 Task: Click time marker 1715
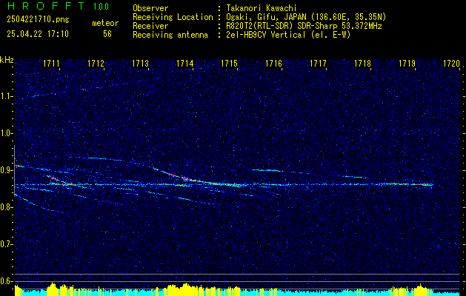click(x=229, y=64)
